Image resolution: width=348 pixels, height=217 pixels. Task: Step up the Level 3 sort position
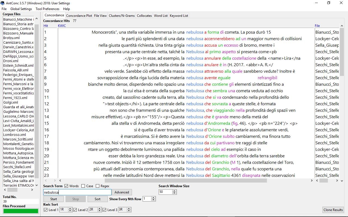[129, 209]
